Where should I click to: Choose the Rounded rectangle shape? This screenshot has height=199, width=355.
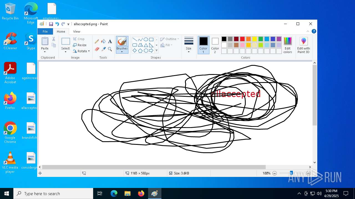click(135, 45)
